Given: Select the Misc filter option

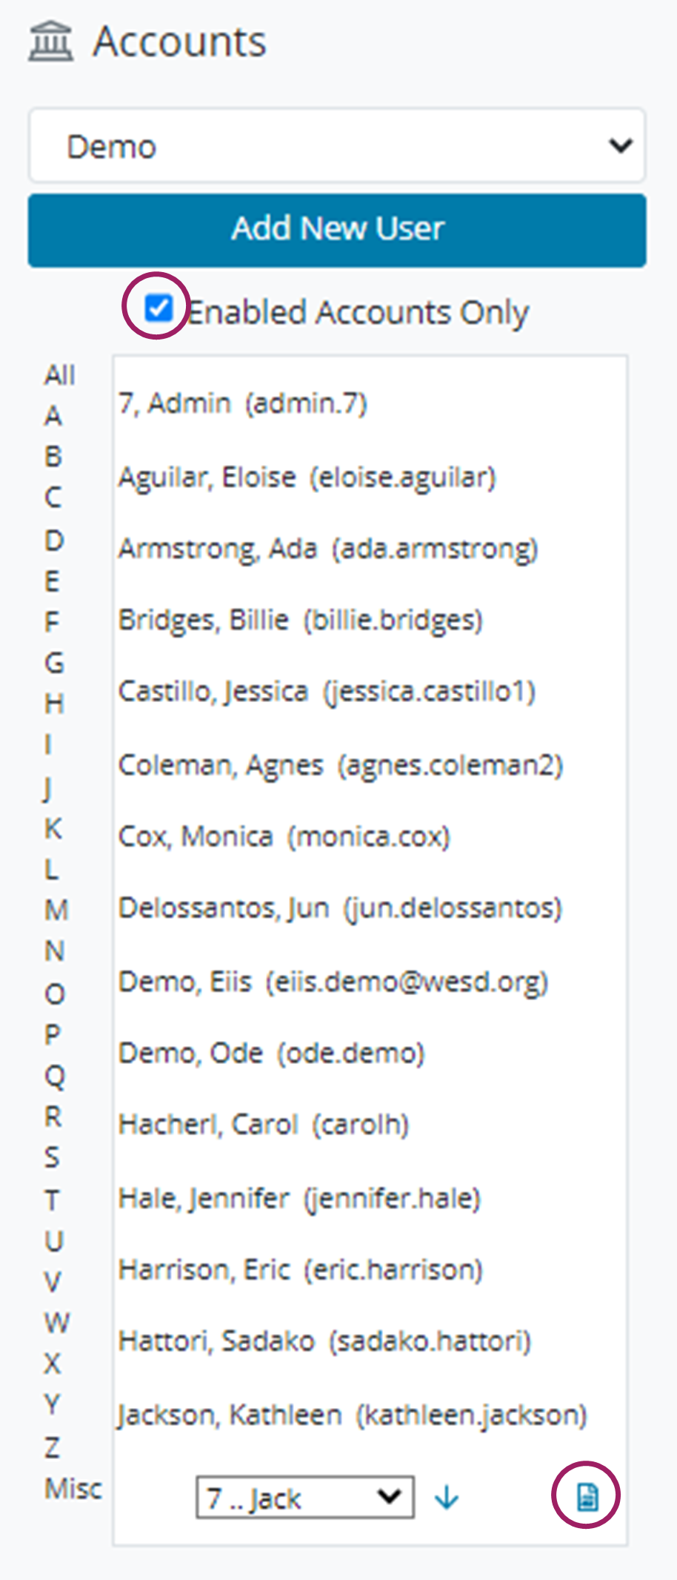Looking at the screenshot, I should [x=73, y=1489].
